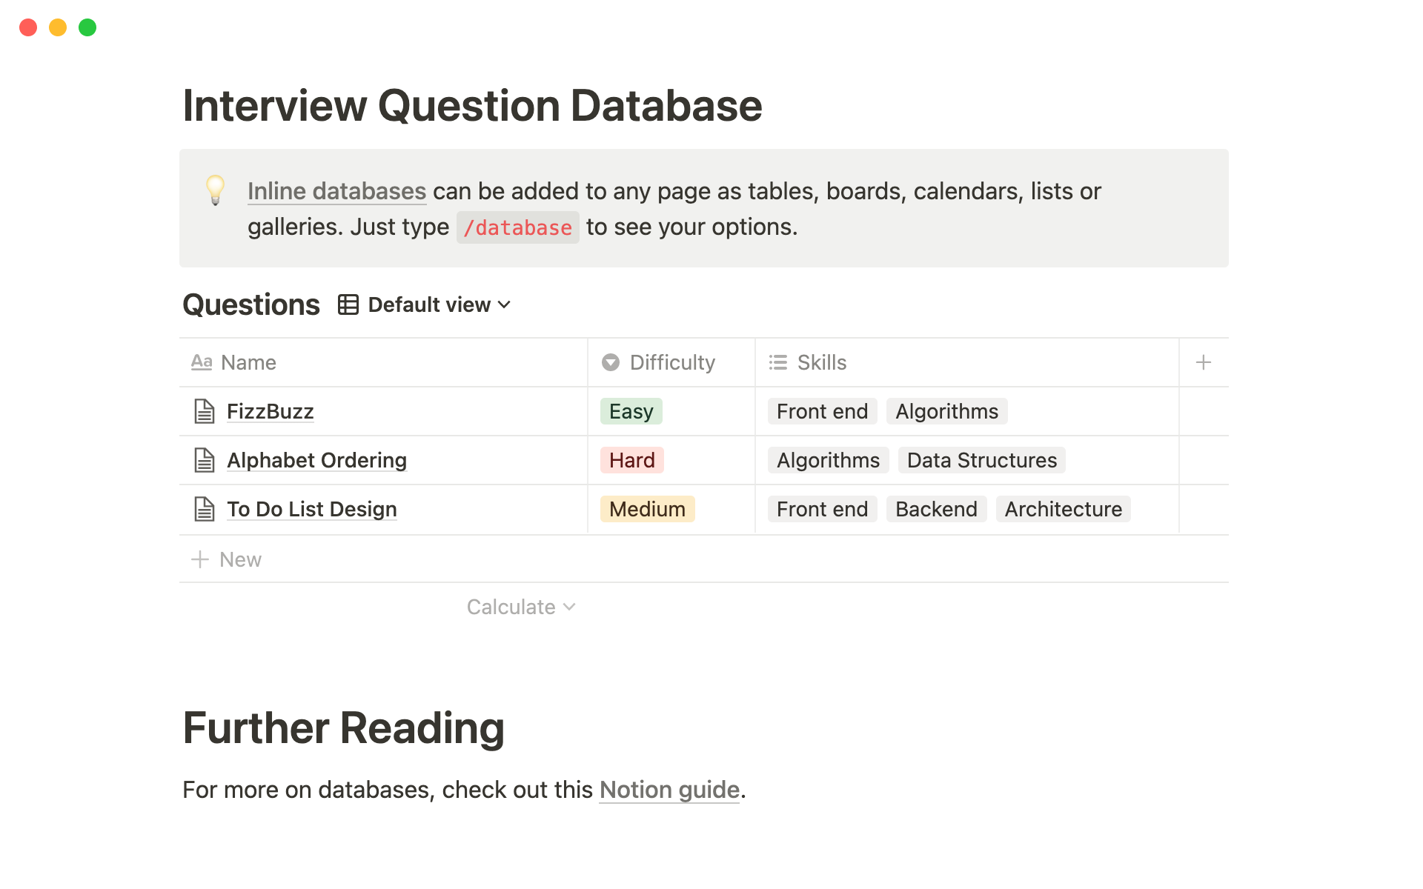The image size is (1423, 889).
Task: Click the Aa icon in the Name column
Action: (x=201, y=362)
